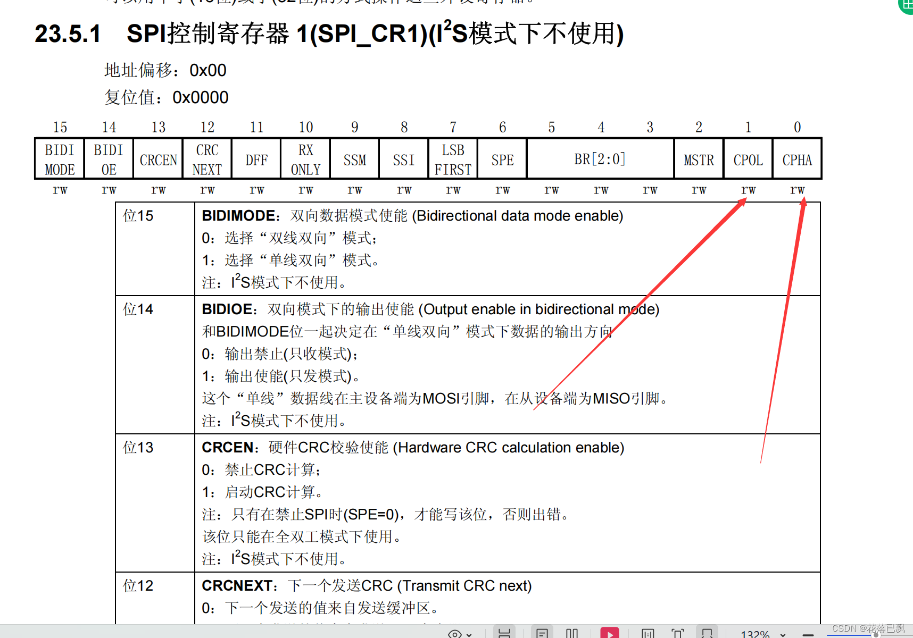Click the 位13 row label
The width and height of the screenshot is (913, 638).
(138, 447)
